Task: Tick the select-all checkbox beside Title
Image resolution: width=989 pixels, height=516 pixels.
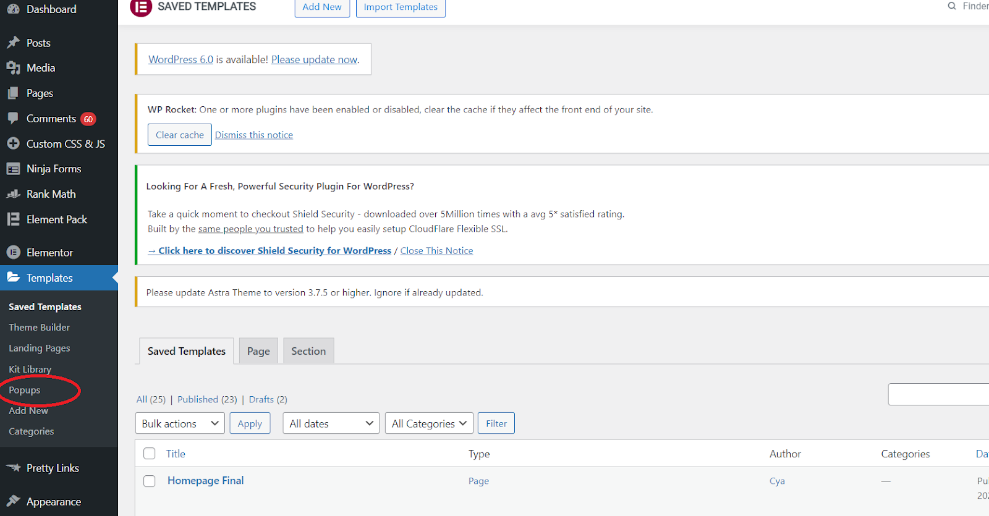Action: [x=149, y=454]
